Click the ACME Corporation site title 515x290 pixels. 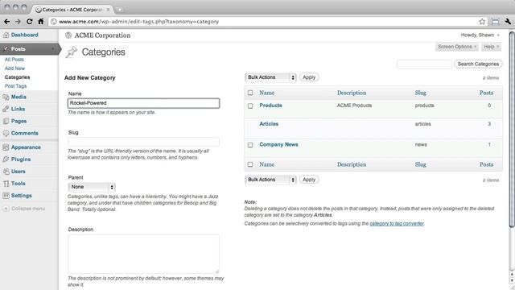(x=102, y=35)
